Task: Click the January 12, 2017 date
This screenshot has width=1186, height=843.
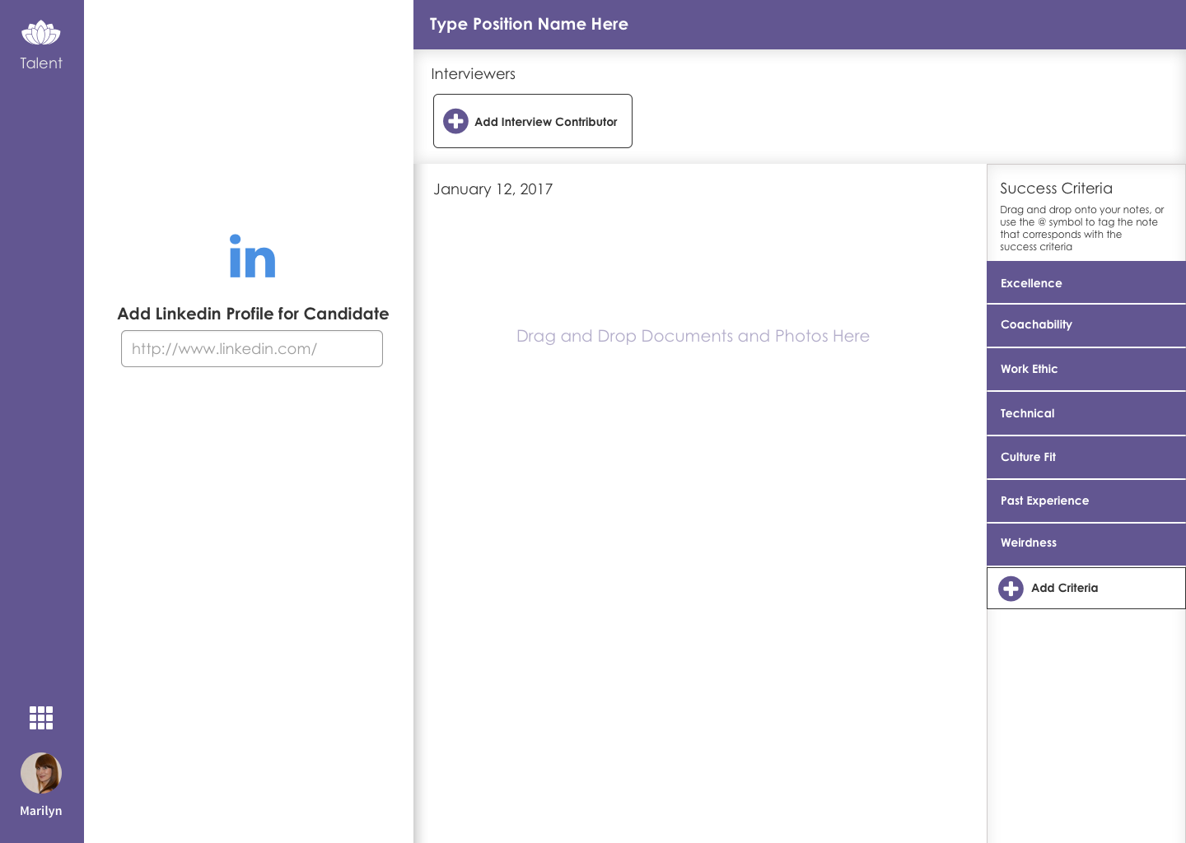Action: (493, 189)
